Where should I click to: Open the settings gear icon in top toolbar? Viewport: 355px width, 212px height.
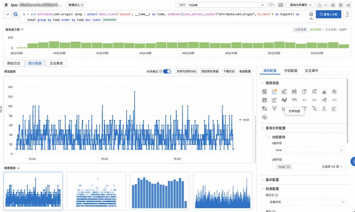340,5
